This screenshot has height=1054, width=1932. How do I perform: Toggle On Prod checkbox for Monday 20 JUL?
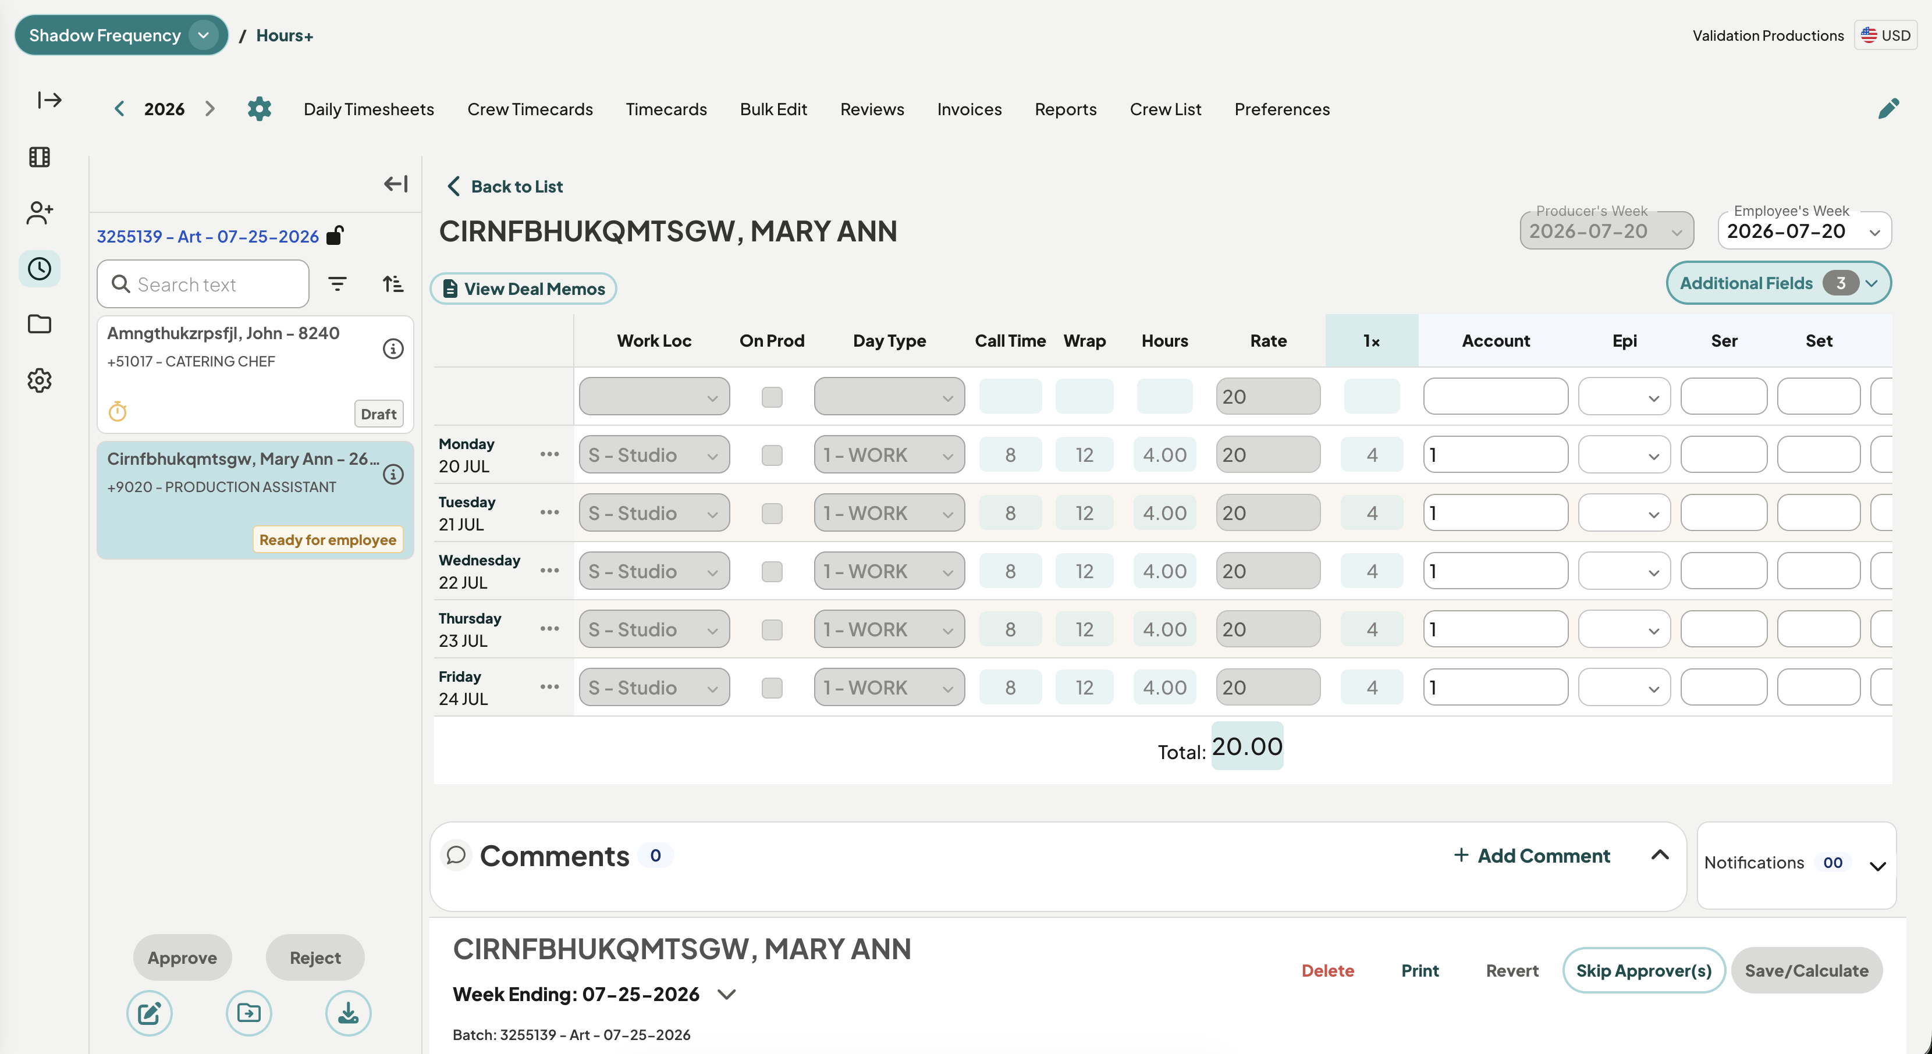(x=772, y=455)
